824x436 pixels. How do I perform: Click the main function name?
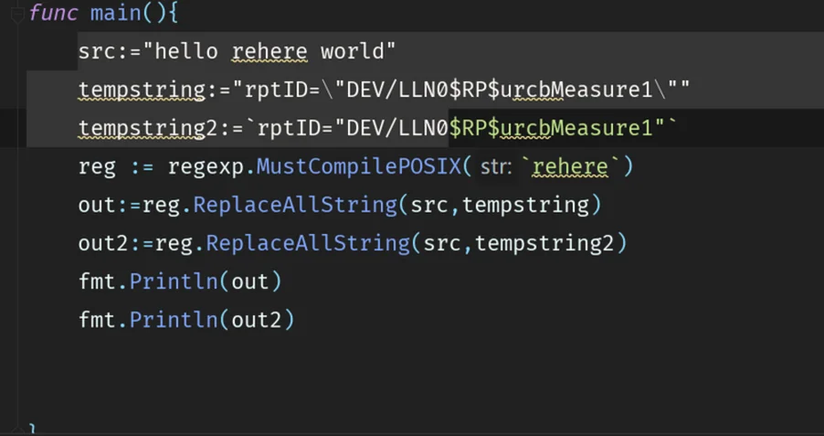coord(116,13)
